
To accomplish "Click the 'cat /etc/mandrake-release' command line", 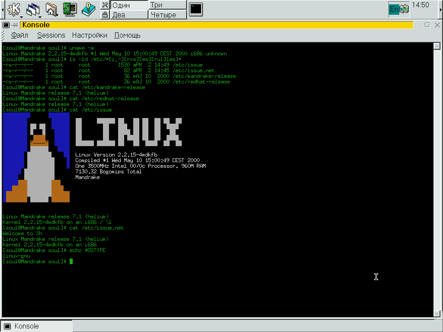I will (x=74, y=87).
